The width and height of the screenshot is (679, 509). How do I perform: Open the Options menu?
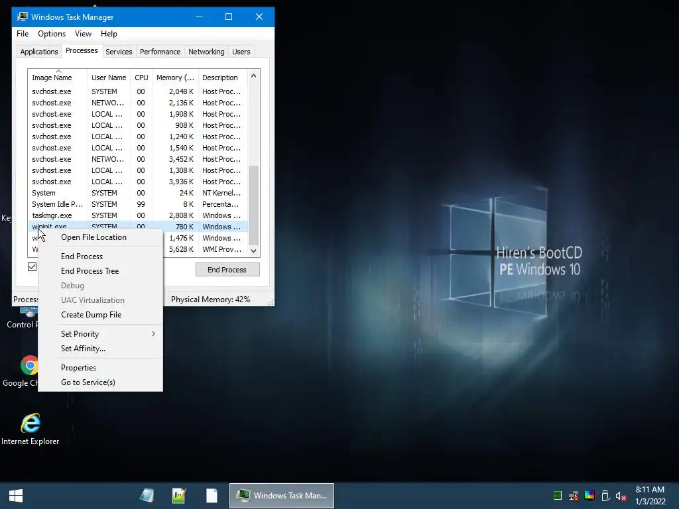coord(52,34)
